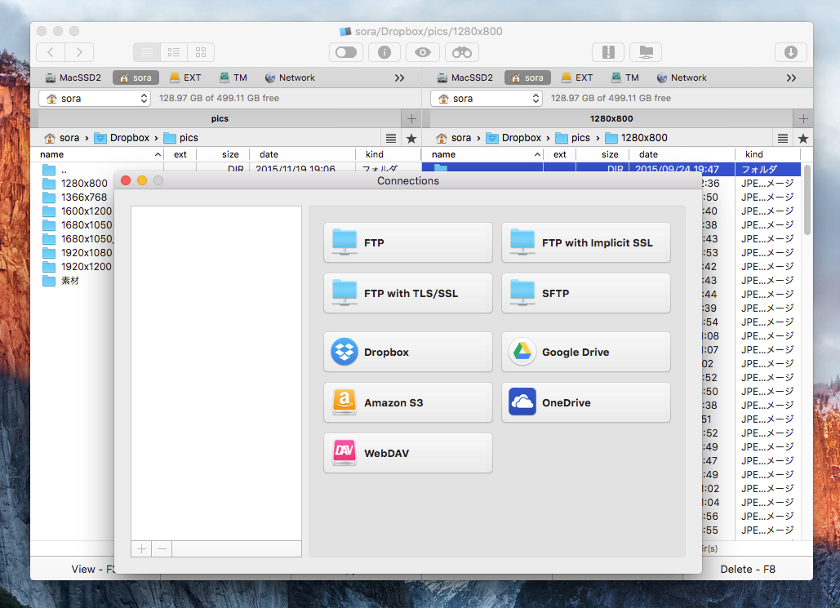Viewport: 840px width, 608px height.
Task: Open left pane sora volume dropdown
Action: click(95, 98)
